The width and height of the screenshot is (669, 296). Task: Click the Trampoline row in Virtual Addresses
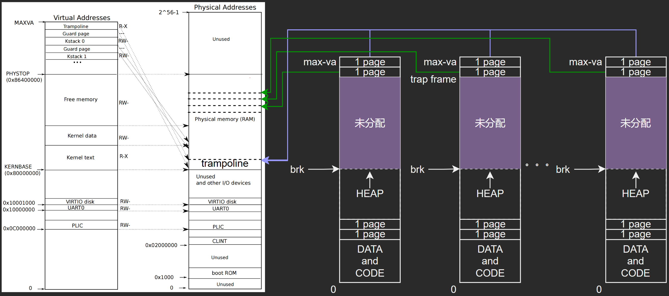(x=76, y=26)
